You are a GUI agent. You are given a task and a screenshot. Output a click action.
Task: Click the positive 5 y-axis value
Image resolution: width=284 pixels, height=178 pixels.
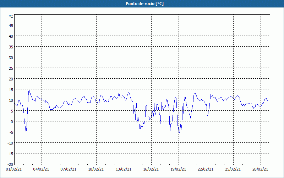coord(12,111)
